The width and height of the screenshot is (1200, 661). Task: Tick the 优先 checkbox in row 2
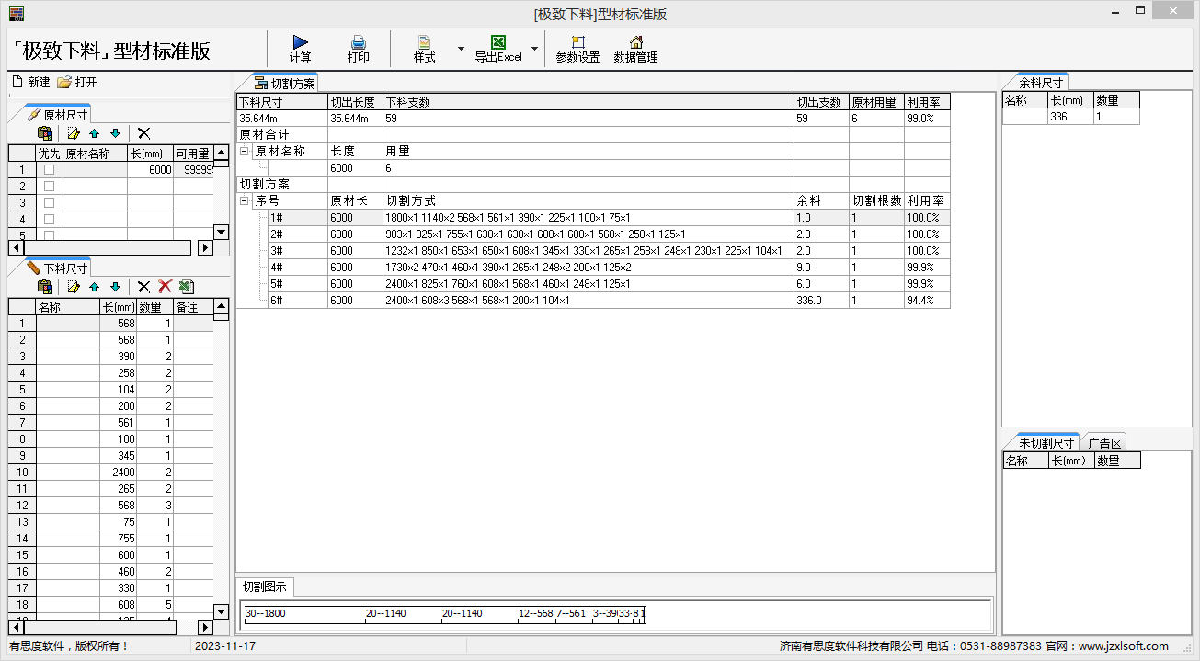tap(49, 187)
